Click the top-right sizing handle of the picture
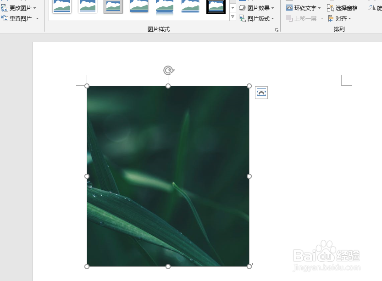 point(249,86)
